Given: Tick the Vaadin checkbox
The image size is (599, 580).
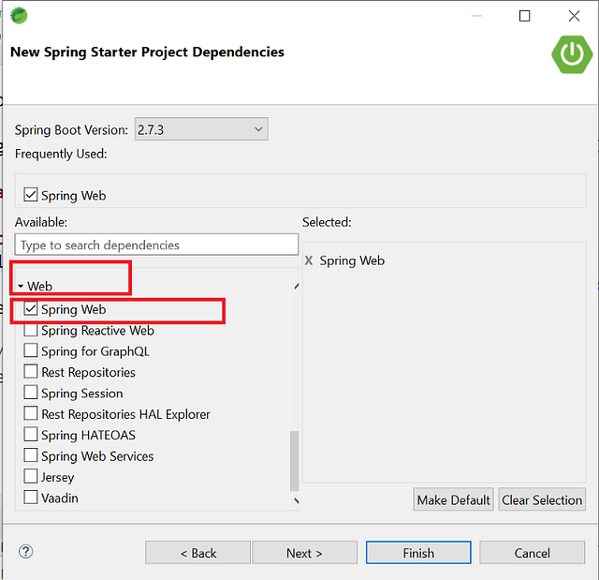Looking at the screenshot, I should (31, 498).
